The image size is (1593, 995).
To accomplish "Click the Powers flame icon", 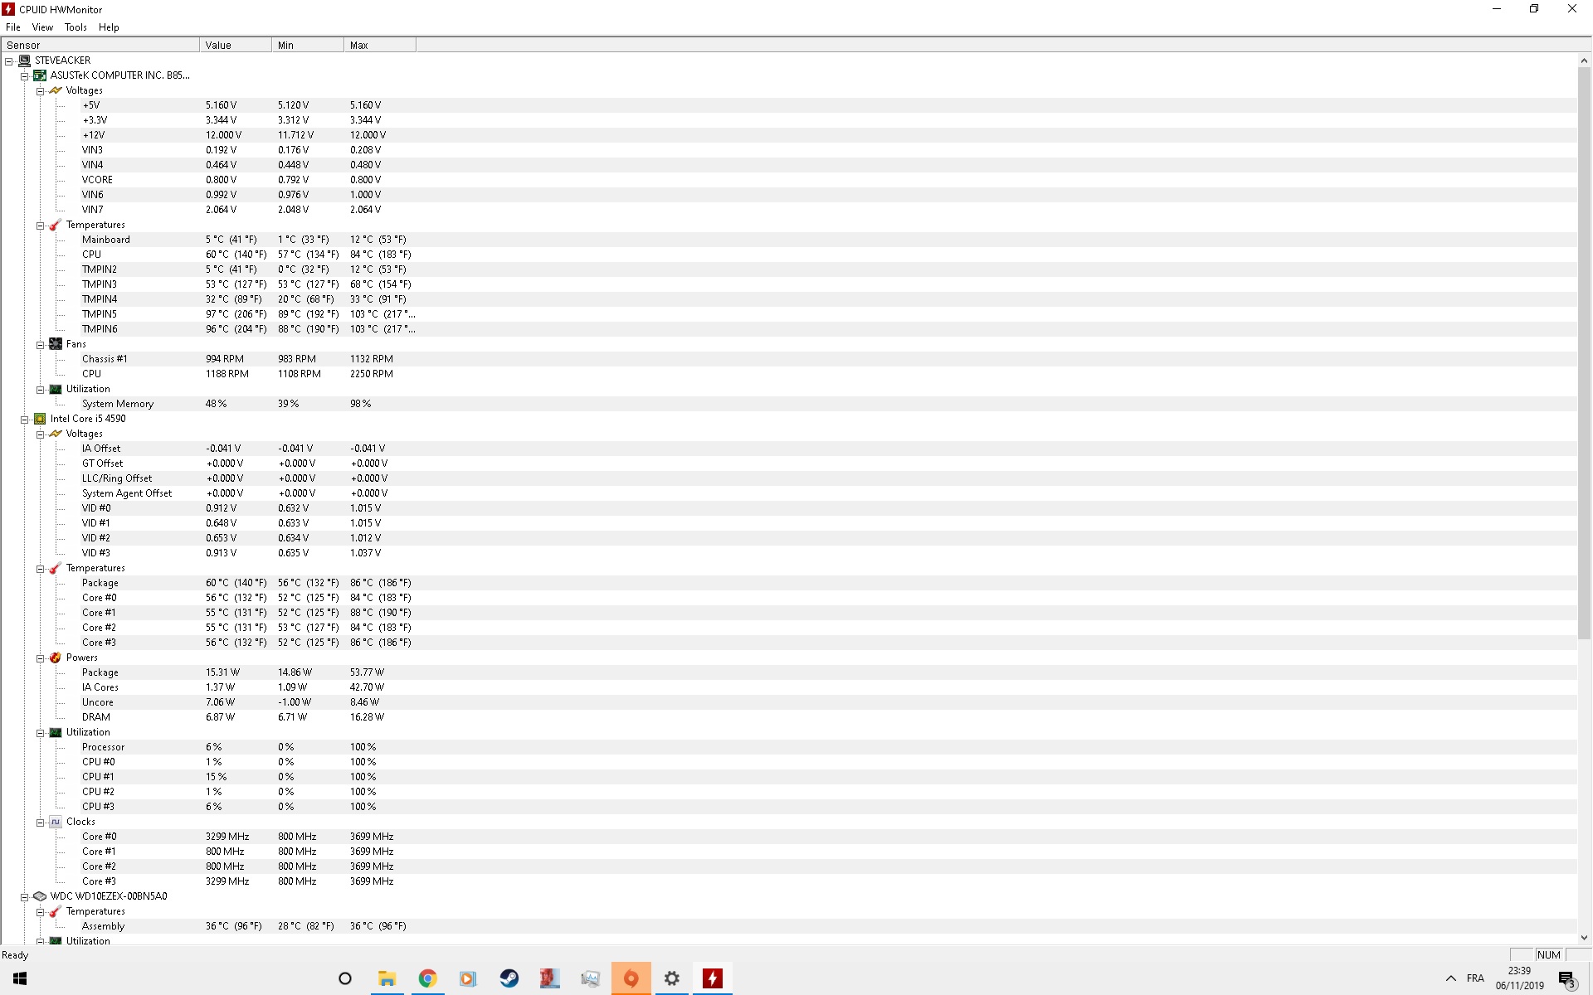I will [56, 658].
